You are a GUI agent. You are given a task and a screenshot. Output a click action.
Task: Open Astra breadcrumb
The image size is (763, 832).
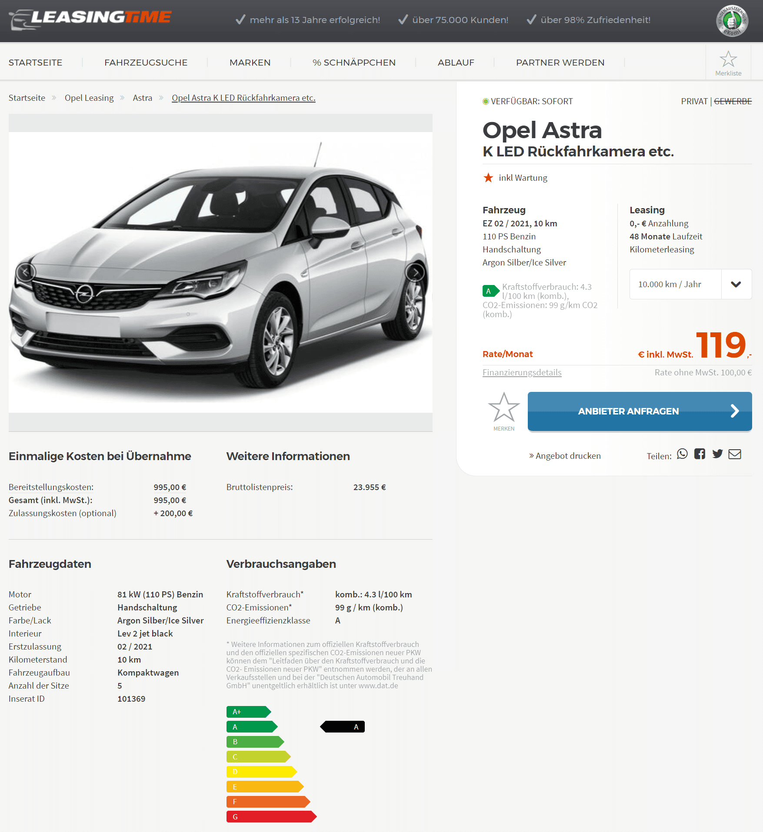click(x=143, y=98)
